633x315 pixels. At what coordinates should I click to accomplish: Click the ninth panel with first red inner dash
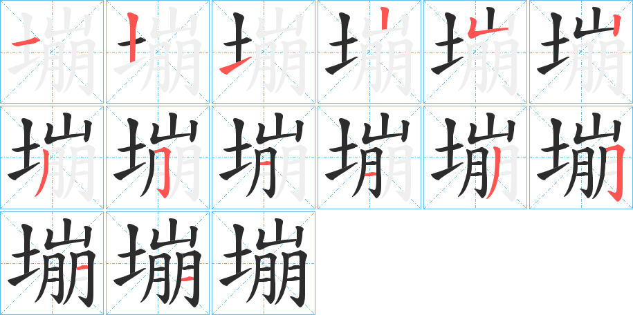264,157
